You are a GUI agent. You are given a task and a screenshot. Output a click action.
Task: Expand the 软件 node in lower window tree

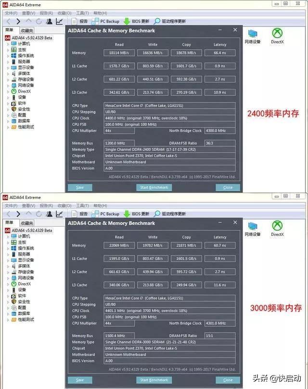click(8, 296)
